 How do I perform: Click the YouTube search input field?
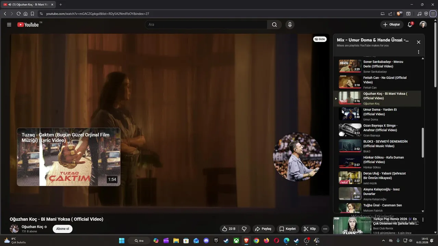point(206,25)
